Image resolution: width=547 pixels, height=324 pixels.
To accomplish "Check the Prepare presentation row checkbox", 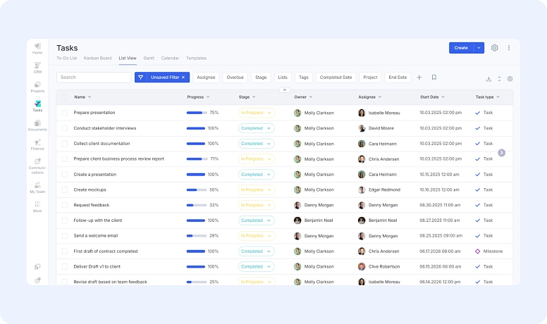I will (65, 113).
